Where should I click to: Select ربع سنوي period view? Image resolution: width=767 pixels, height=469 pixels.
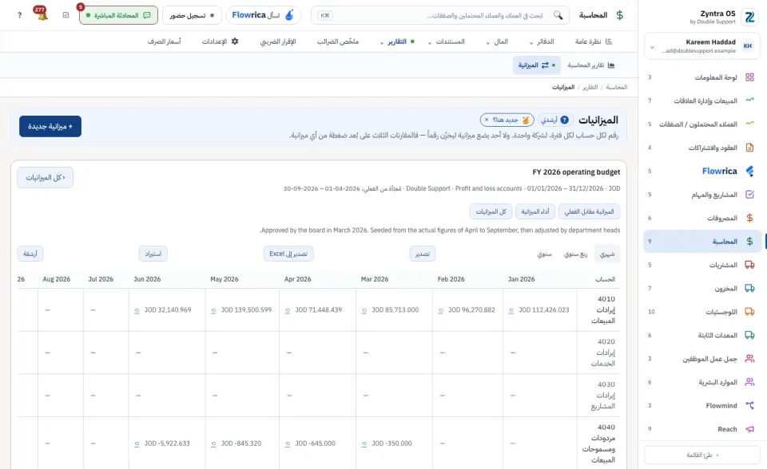click(575, 254)
